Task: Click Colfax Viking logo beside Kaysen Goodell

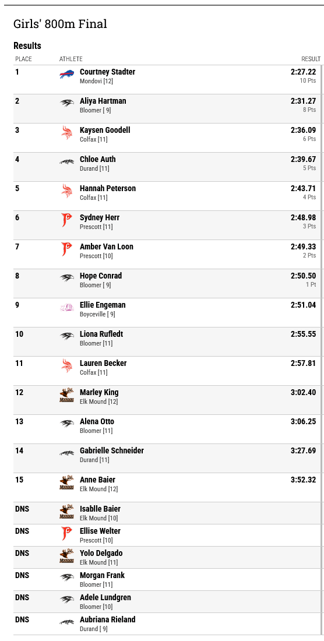Action: [66, 133]
